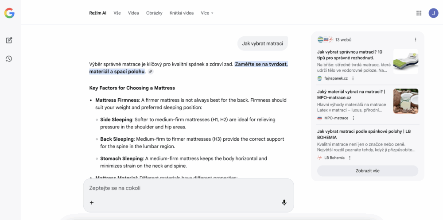Expand the Více dropdown menu

coord(207,13)
